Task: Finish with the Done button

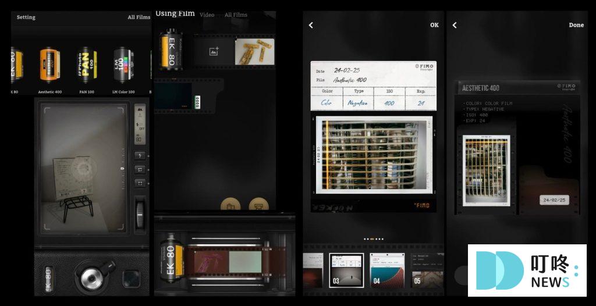Action: point(576,25)
